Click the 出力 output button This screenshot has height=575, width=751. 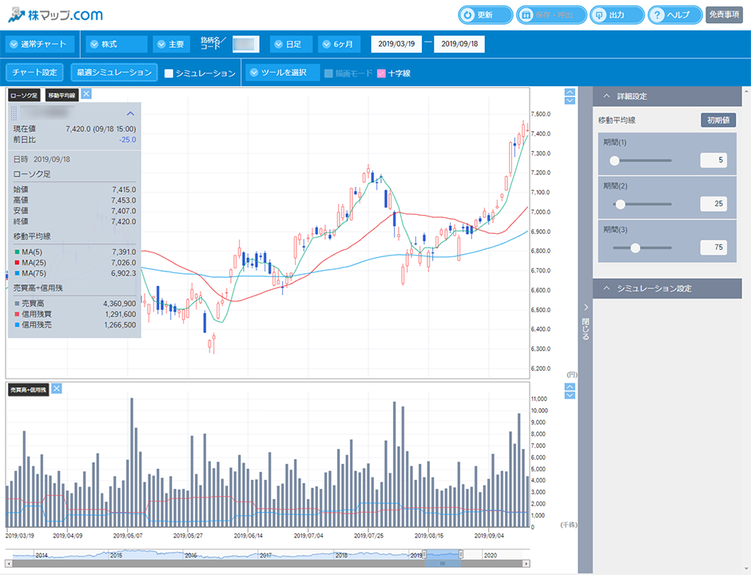point(617,15)
